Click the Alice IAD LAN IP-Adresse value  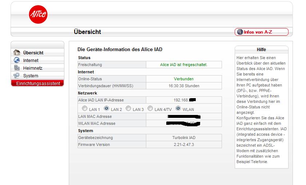point(183,100)
